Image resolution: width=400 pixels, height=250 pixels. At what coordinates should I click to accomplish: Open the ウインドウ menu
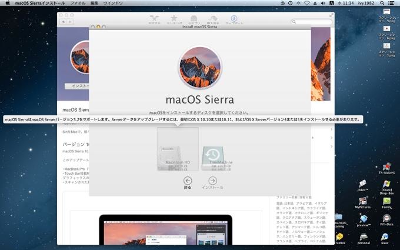coord(113,4)
